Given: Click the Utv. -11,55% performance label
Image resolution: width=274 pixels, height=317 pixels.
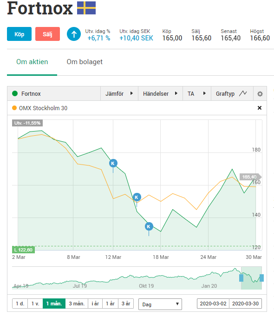Looking at the screenshot, I should 27,123.
